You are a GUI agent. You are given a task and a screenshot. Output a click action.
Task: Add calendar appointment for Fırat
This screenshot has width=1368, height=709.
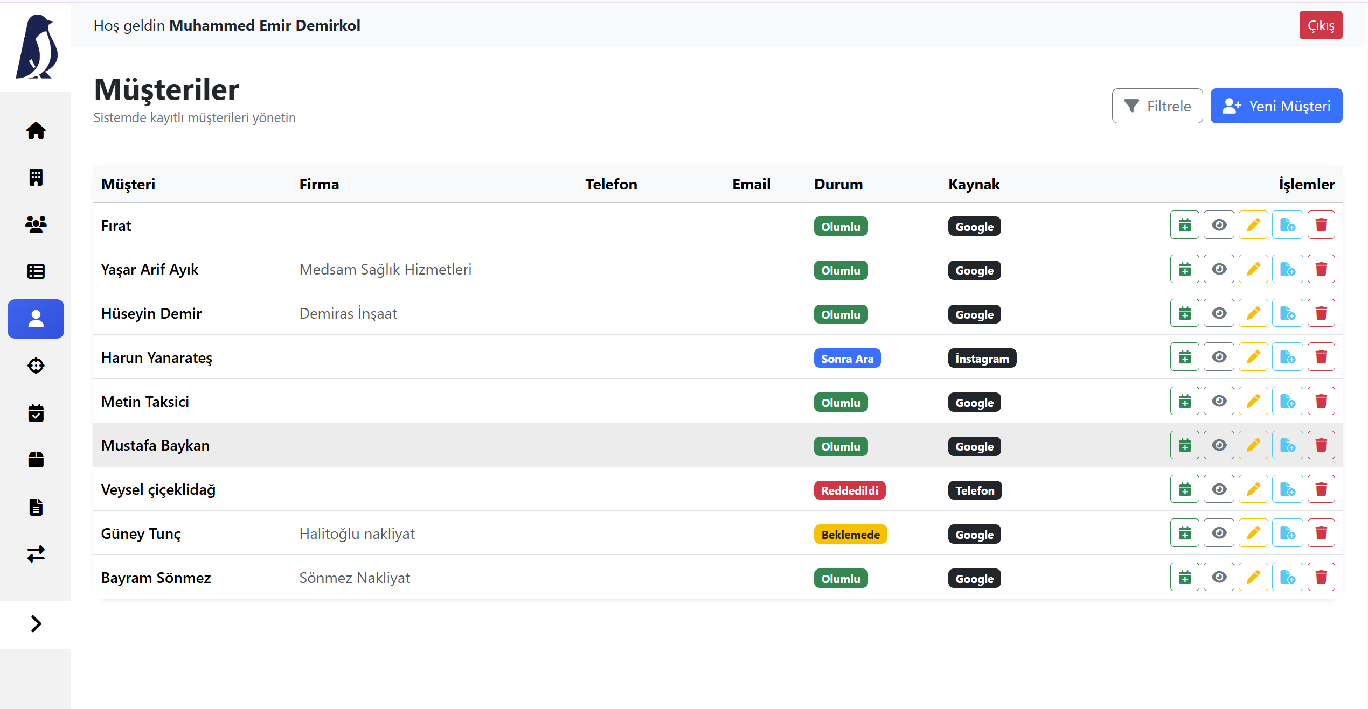pos(1184,225)
